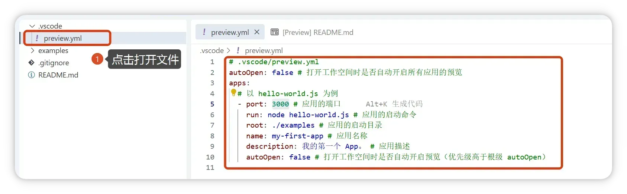627x194 pixels.
Task: Click the red step badge numbered 1
Action: [97, 59]
